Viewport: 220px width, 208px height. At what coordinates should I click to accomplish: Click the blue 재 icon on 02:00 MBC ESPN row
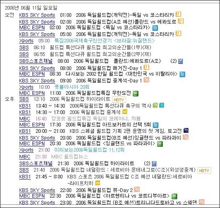tap(155, 28)
